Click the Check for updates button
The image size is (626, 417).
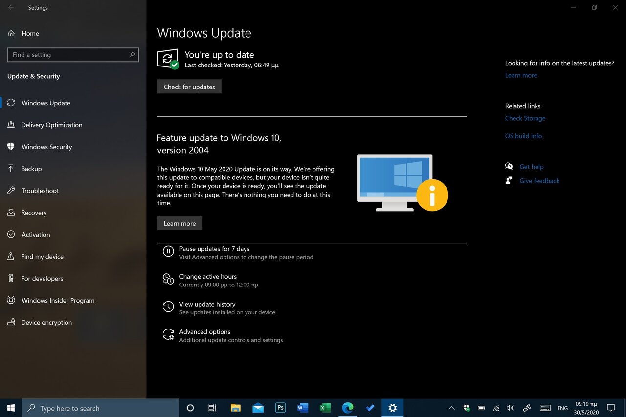[189, 87]
